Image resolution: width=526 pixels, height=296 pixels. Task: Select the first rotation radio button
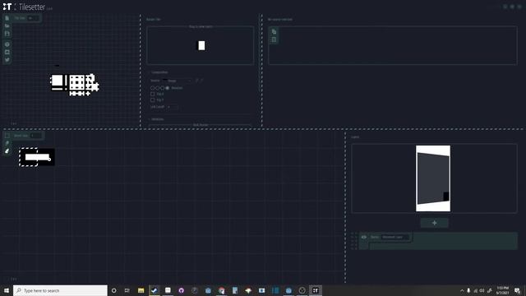(152, 88)
